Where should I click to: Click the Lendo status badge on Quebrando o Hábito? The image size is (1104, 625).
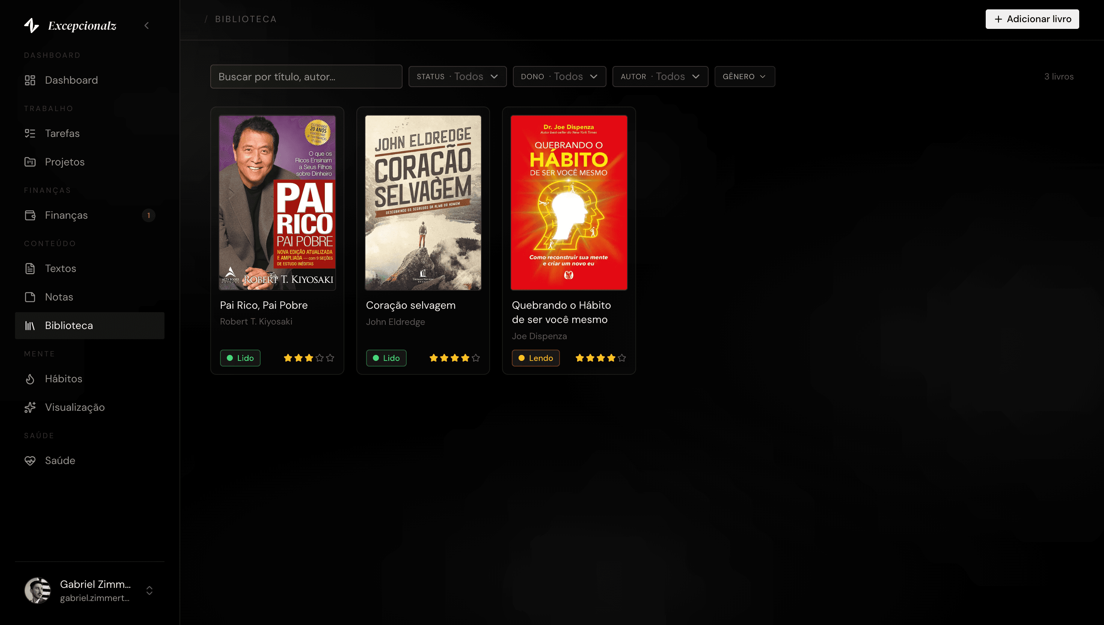(x=536, y=358)
